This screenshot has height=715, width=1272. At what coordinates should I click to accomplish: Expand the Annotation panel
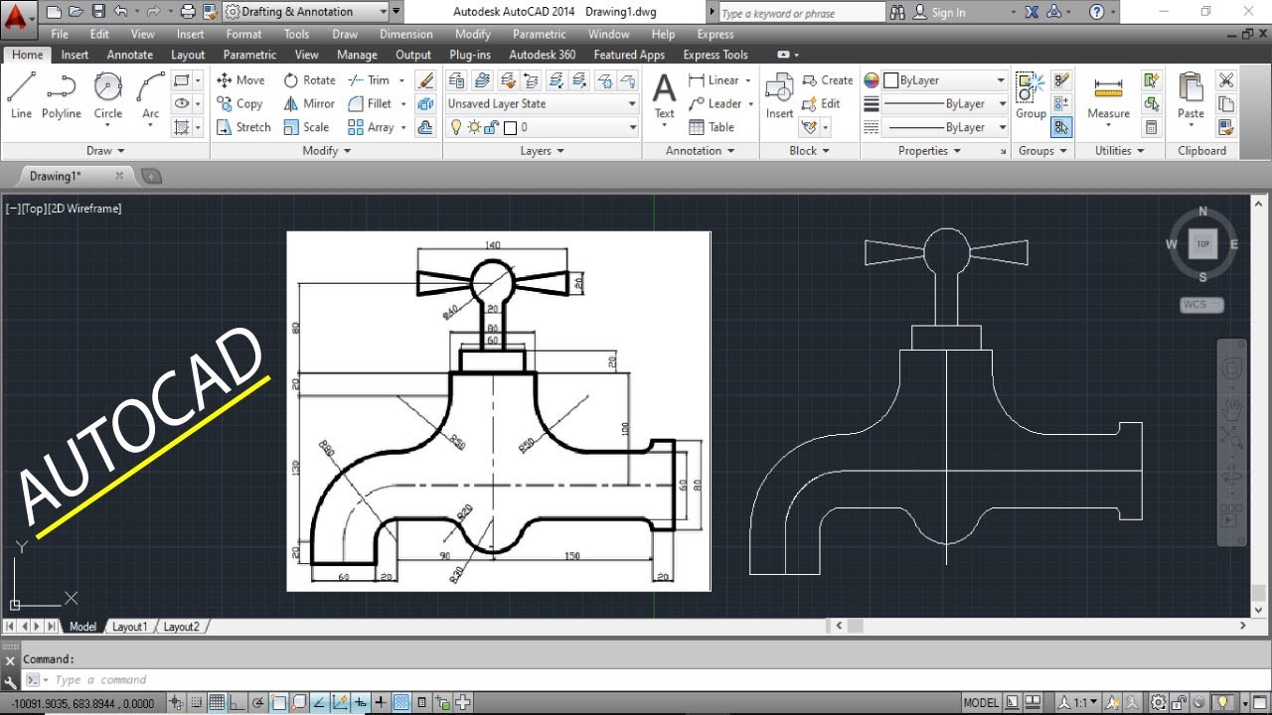tap(701, 151)
